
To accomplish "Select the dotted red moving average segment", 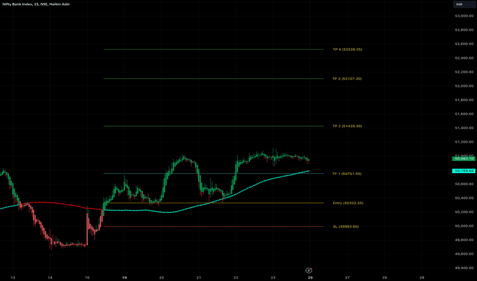I will click(61, 203).
